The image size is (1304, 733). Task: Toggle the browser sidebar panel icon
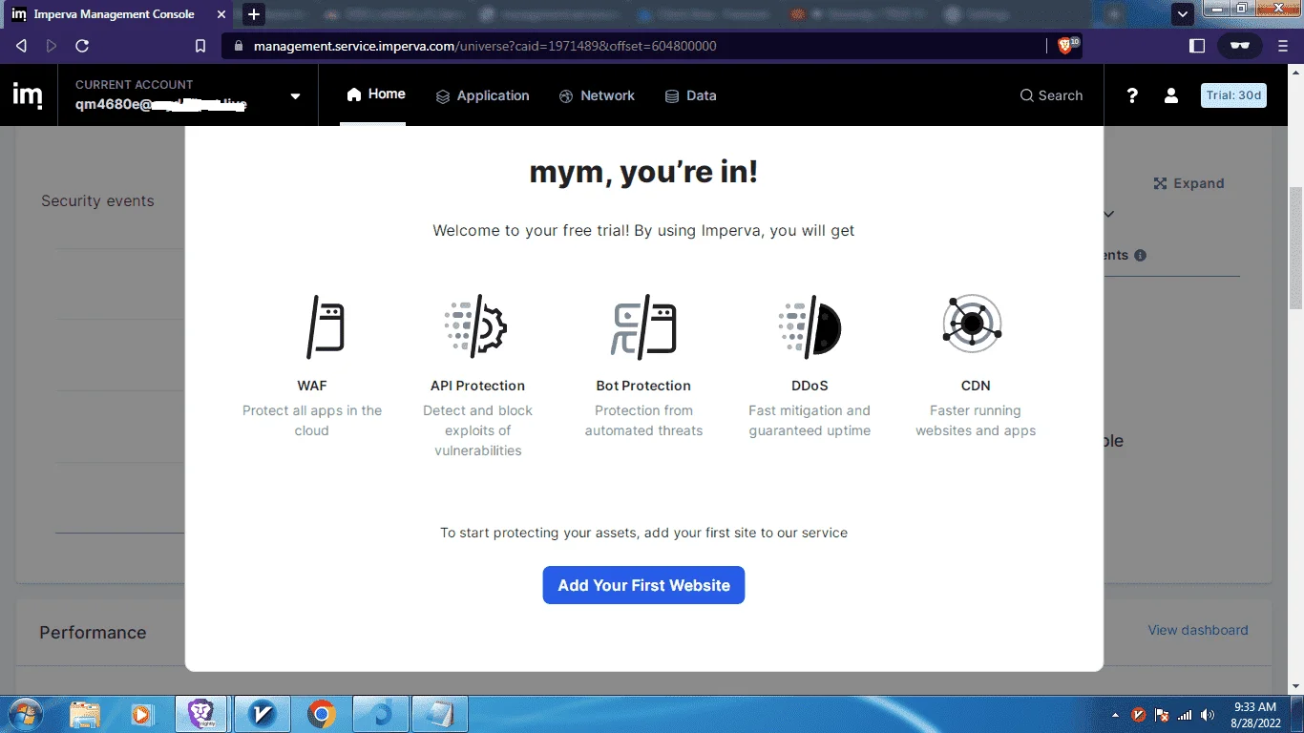1197,46
